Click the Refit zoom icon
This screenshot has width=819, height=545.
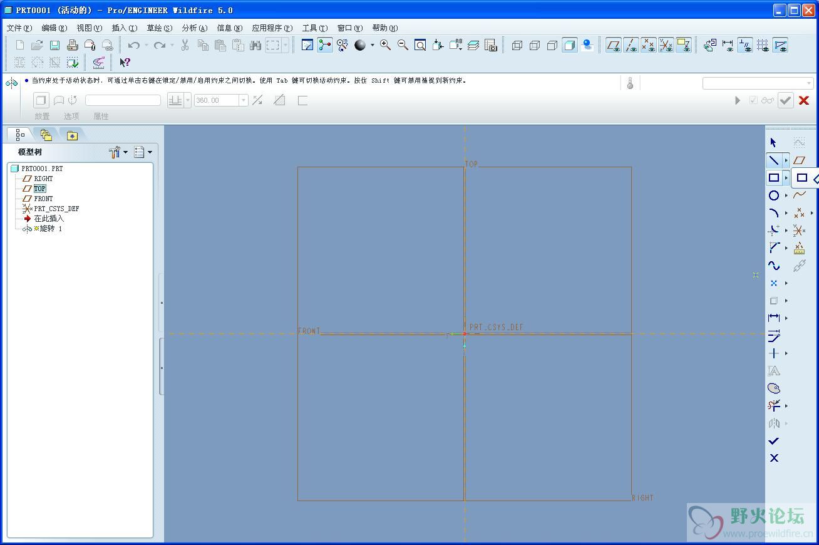point(420,45)
